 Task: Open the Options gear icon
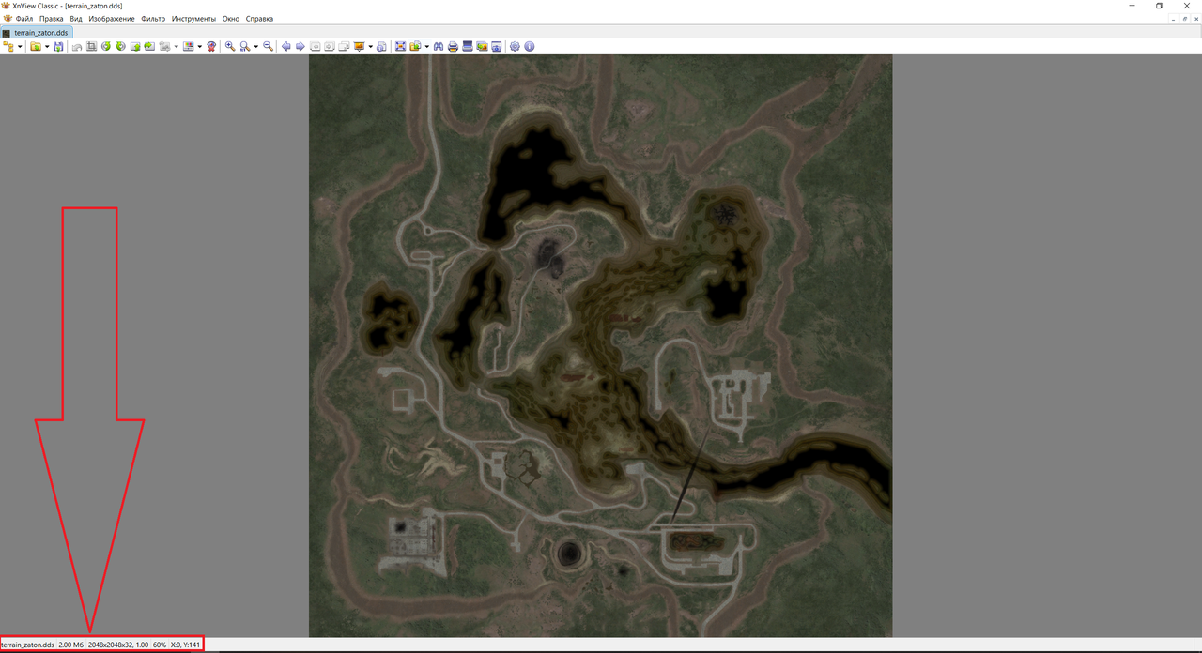[515, 46]
